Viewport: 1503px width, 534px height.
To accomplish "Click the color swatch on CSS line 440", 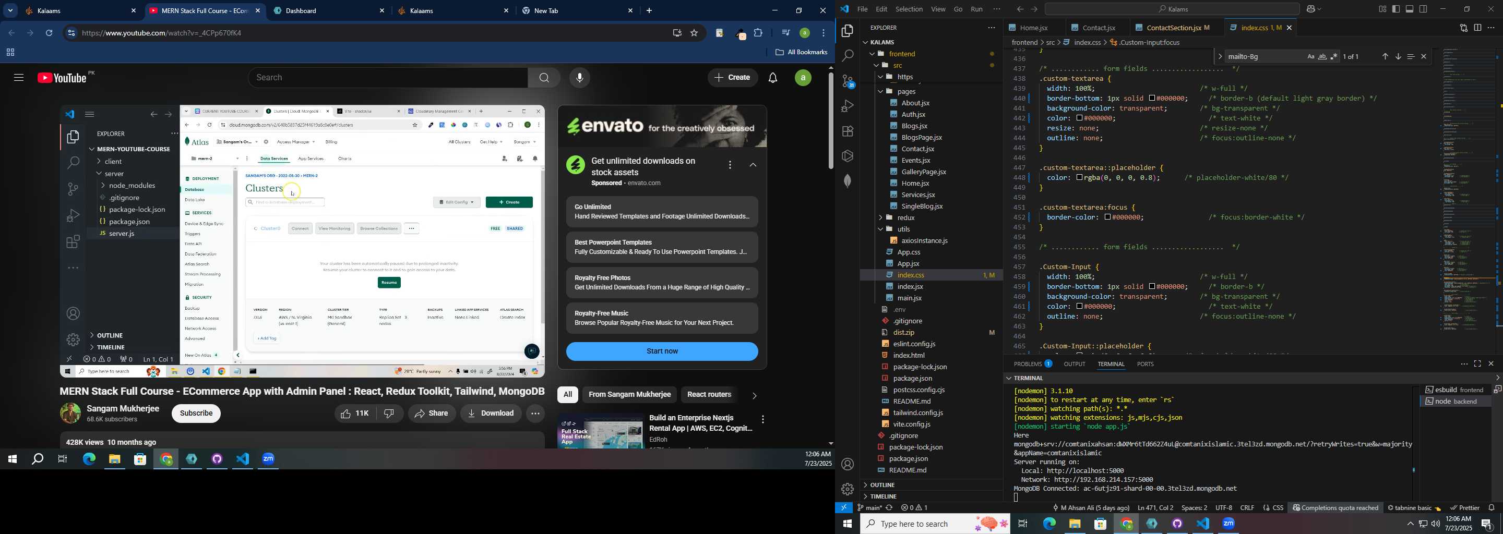I will (x=1152, y=99).
